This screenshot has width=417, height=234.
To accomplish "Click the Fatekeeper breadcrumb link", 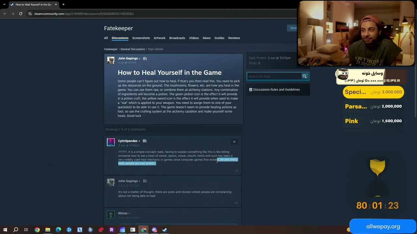I will (x=111, y=49).
